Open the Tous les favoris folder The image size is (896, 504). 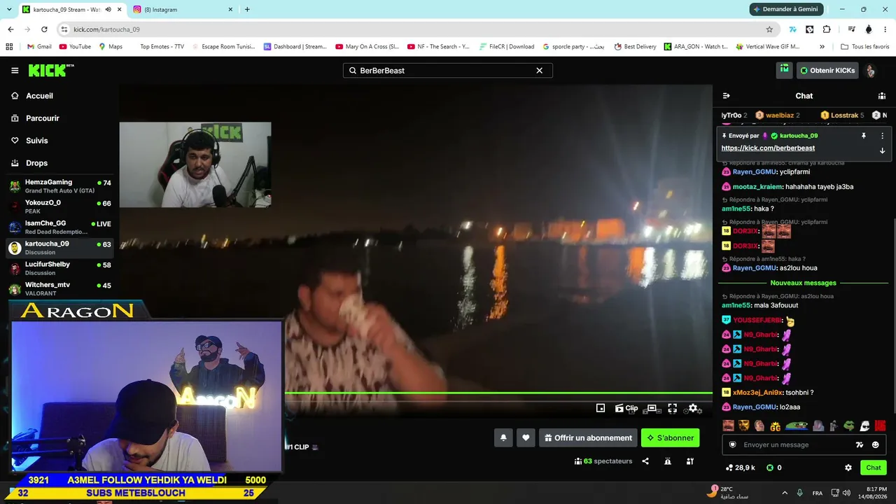pyautogui.click(x=864, y=47)
